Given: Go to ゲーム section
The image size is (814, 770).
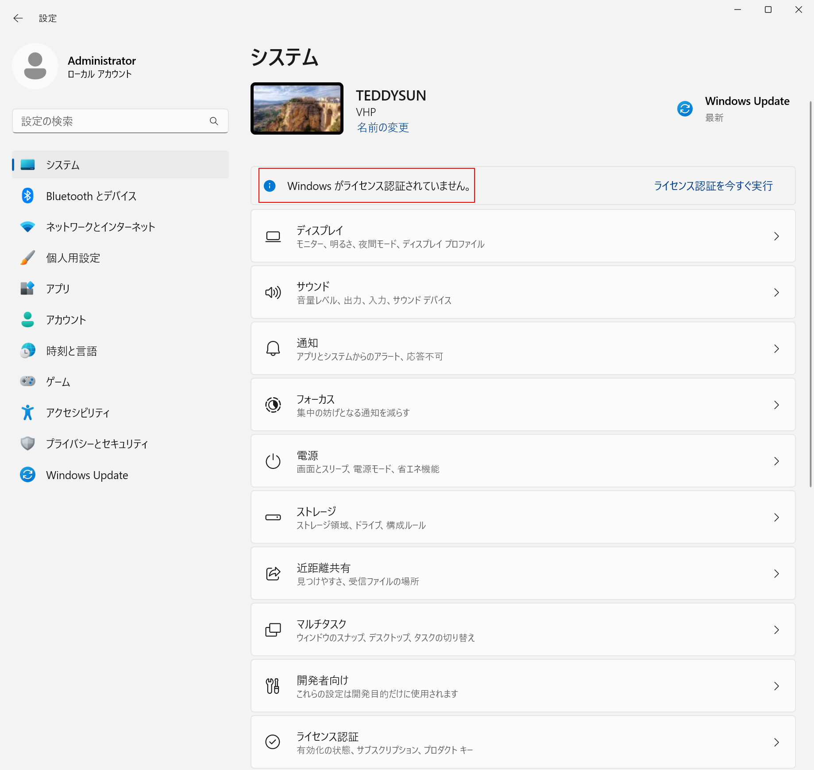Looking at the screenshot, I should point(120,382).
